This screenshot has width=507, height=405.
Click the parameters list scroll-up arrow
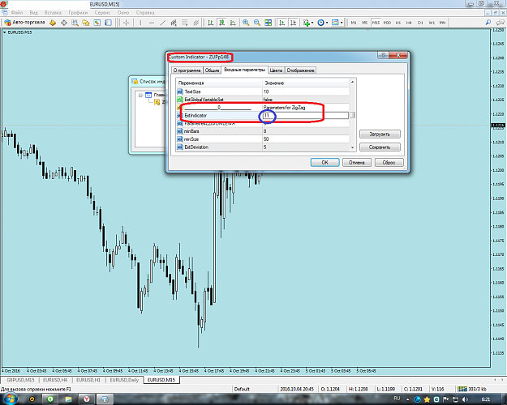352,82
